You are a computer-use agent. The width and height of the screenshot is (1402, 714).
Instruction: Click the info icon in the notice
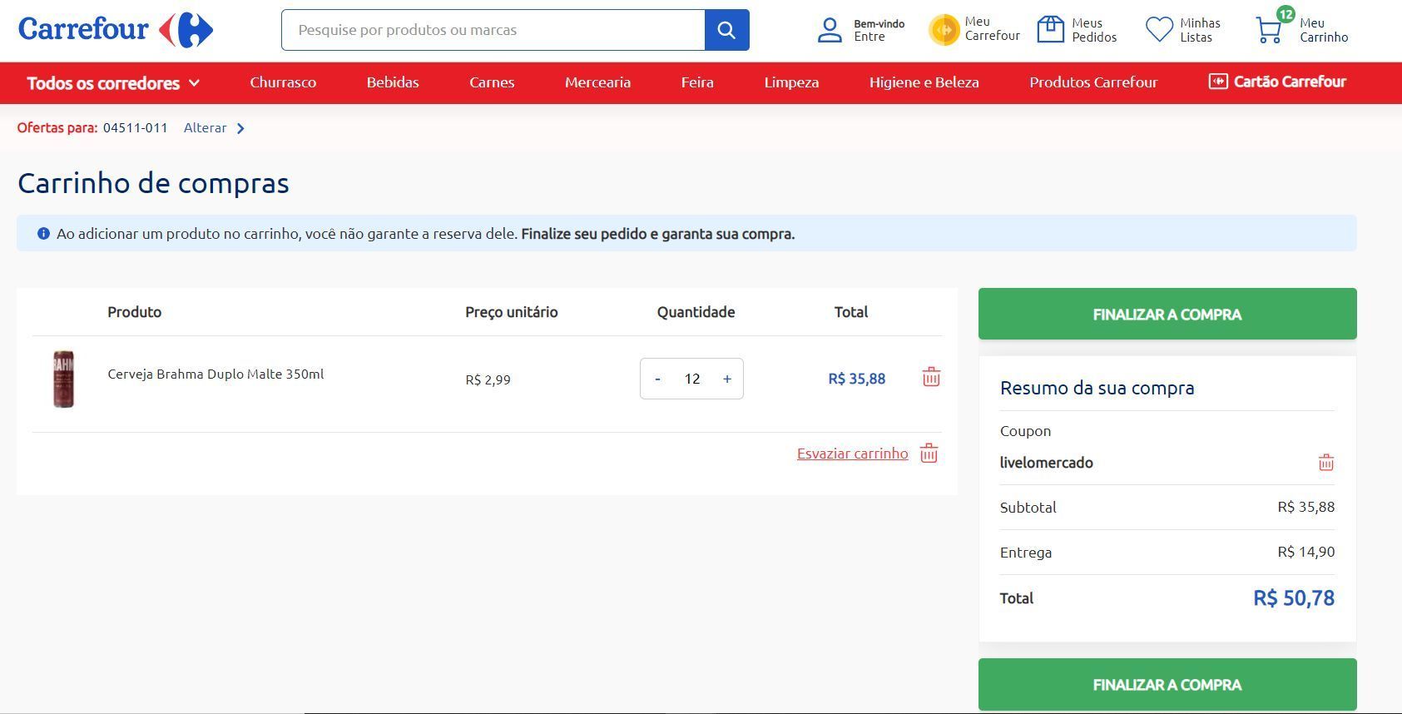[x=43, y=234]
